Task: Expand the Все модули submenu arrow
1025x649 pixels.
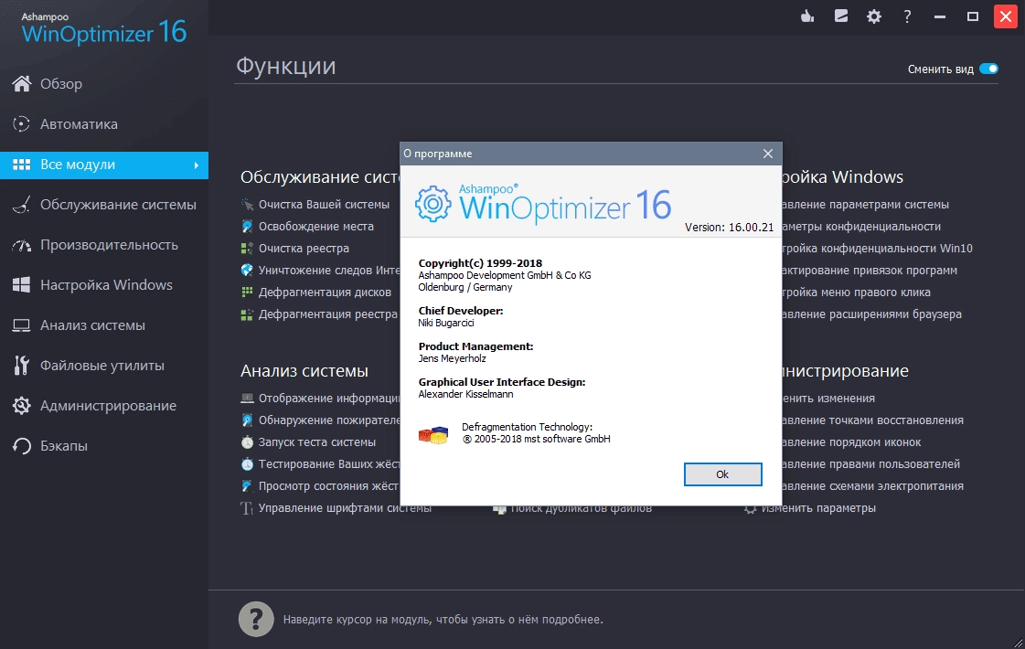Action: point(196,165)
